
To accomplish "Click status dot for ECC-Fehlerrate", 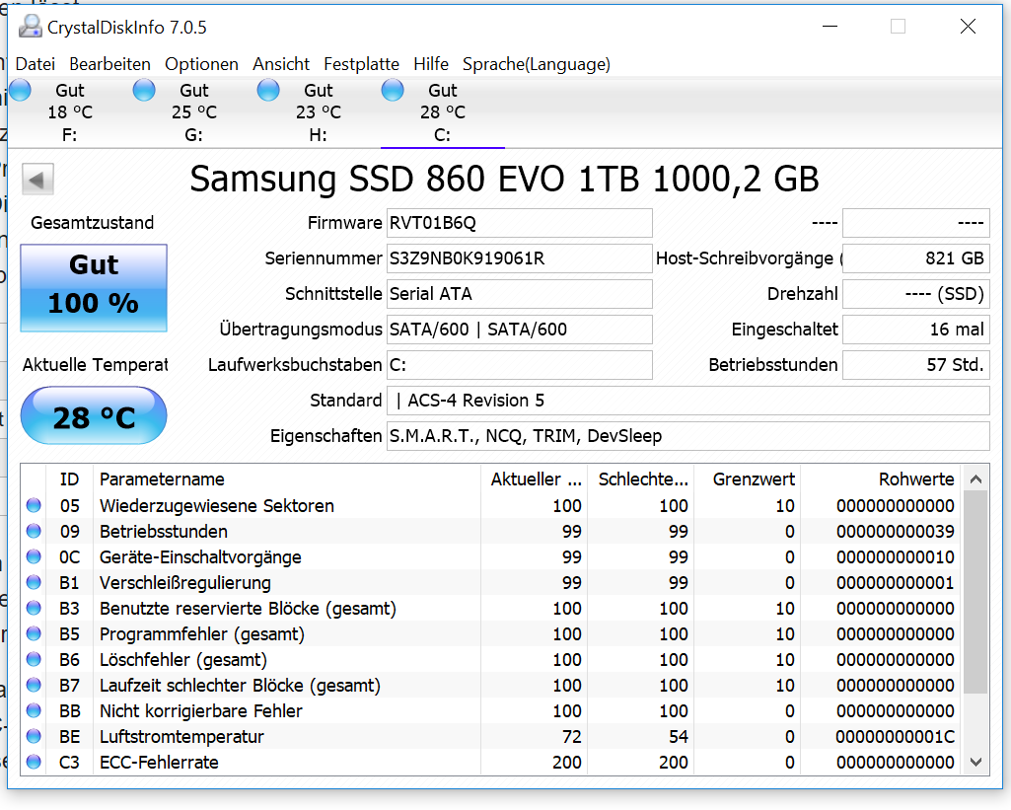I will [x=34, y=762].
